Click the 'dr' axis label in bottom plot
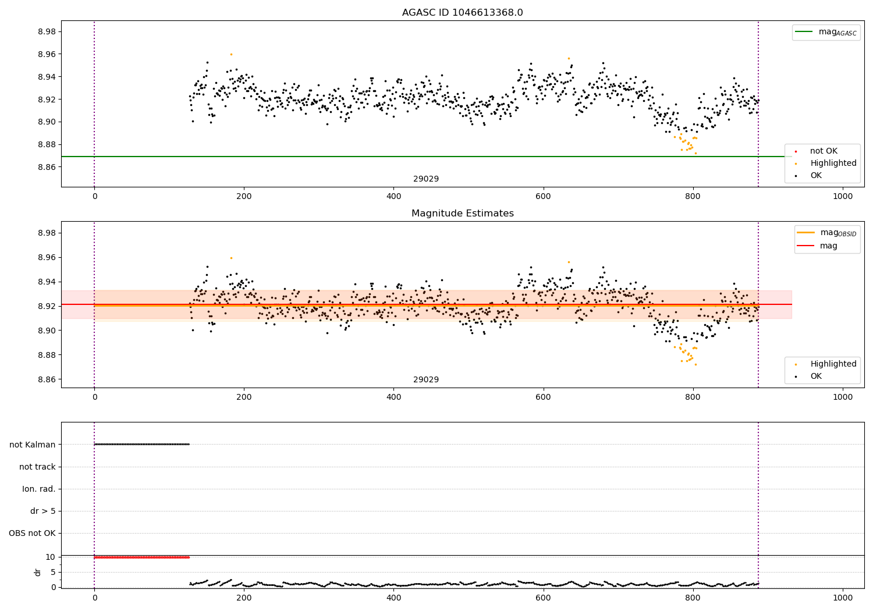 [38, 572]
